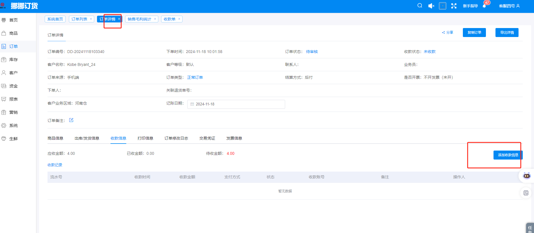Toggle the muted speaker sound icon
Screen dimensions: 534x233
[x=431, y=6]
